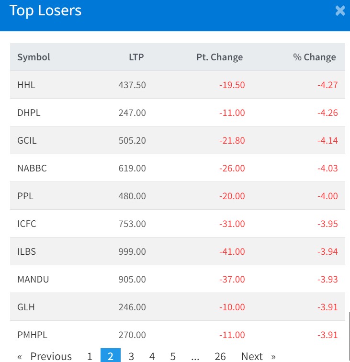Sort by % Change column header

pos(315,57)
